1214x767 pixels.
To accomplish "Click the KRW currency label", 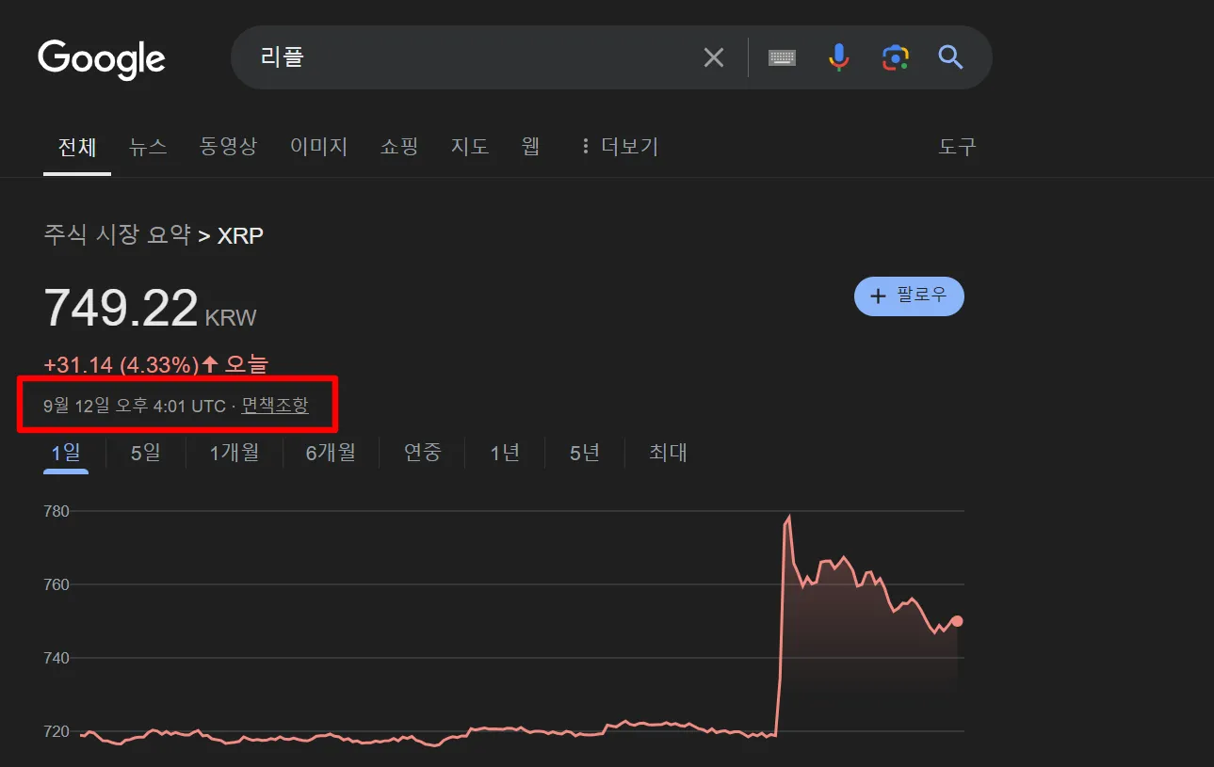I will tap(231, 318).
